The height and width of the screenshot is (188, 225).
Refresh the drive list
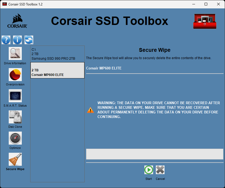pos(28,40)
